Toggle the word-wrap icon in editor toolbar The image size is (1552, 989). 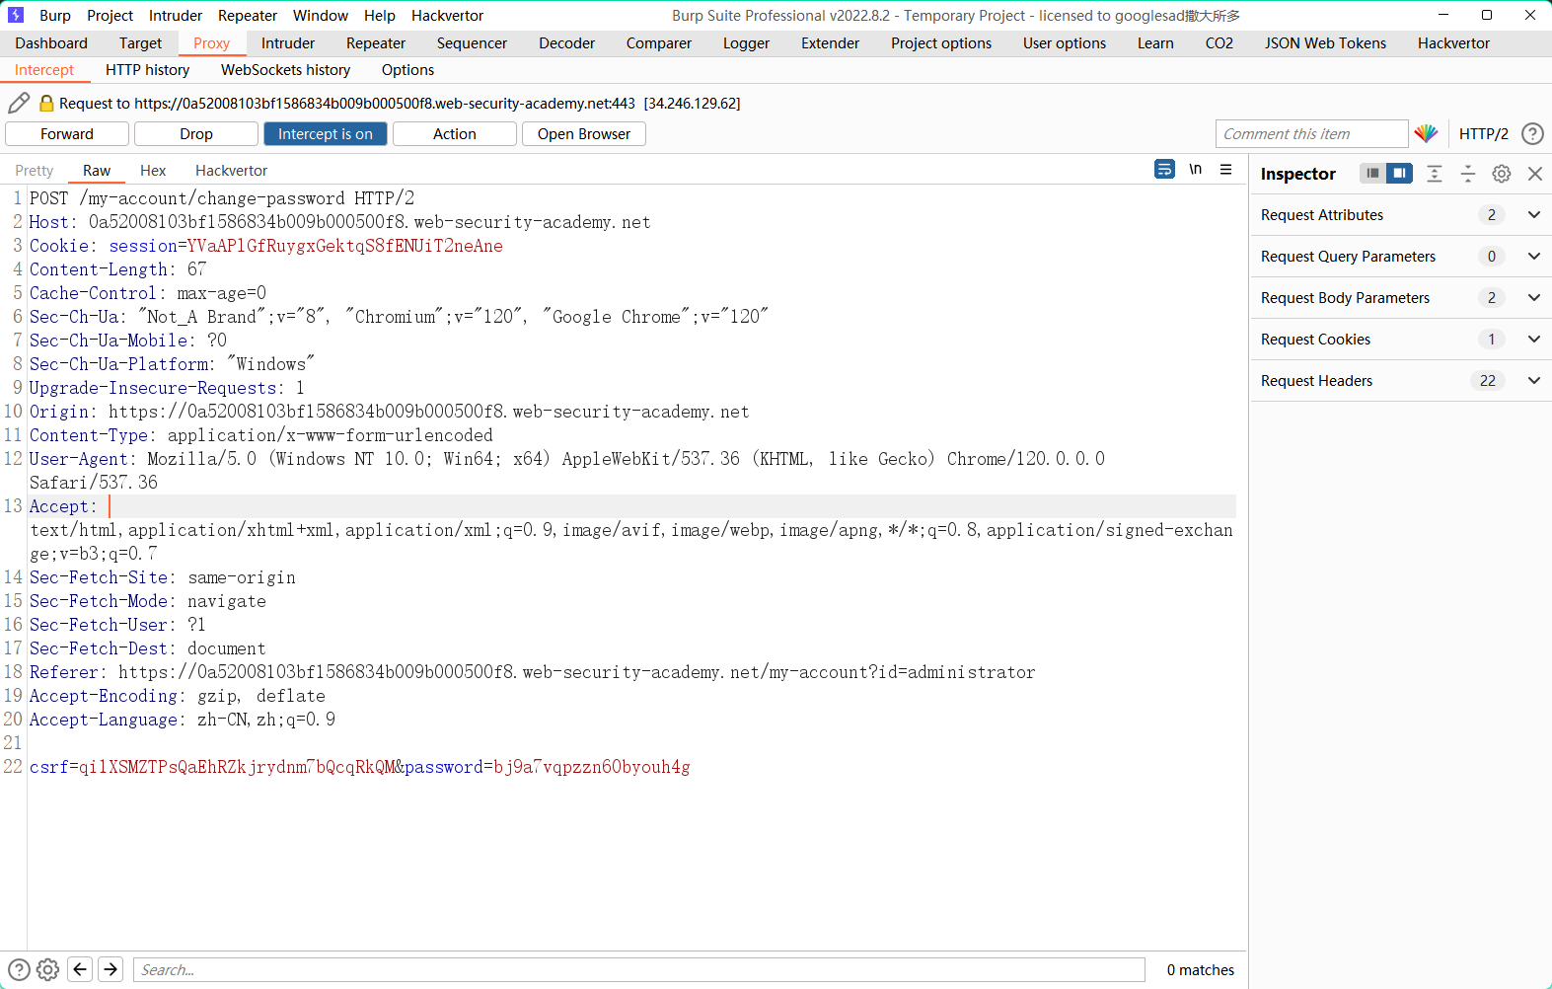coord(1164,169)
